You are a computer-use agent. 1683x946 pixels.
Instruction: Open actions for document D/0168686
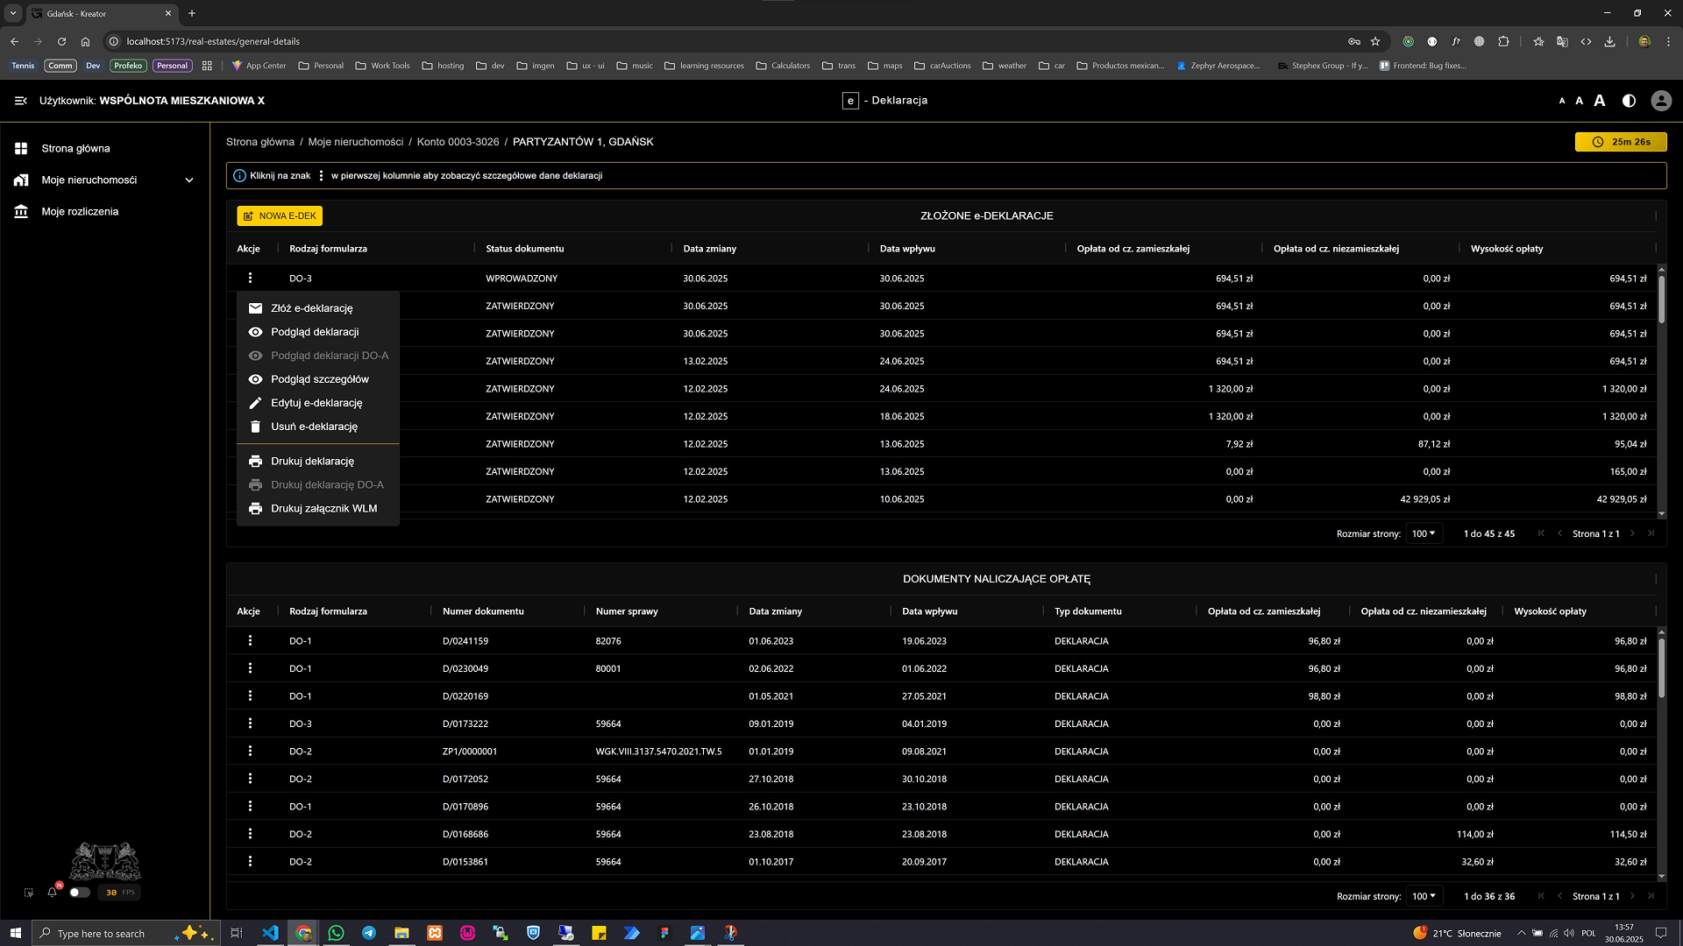pos(250,834)
